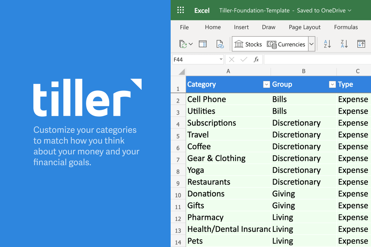Select the Utilities cell
Image resolution: width=371 pixels, height=247 pixels.
[x=228, y=111]
